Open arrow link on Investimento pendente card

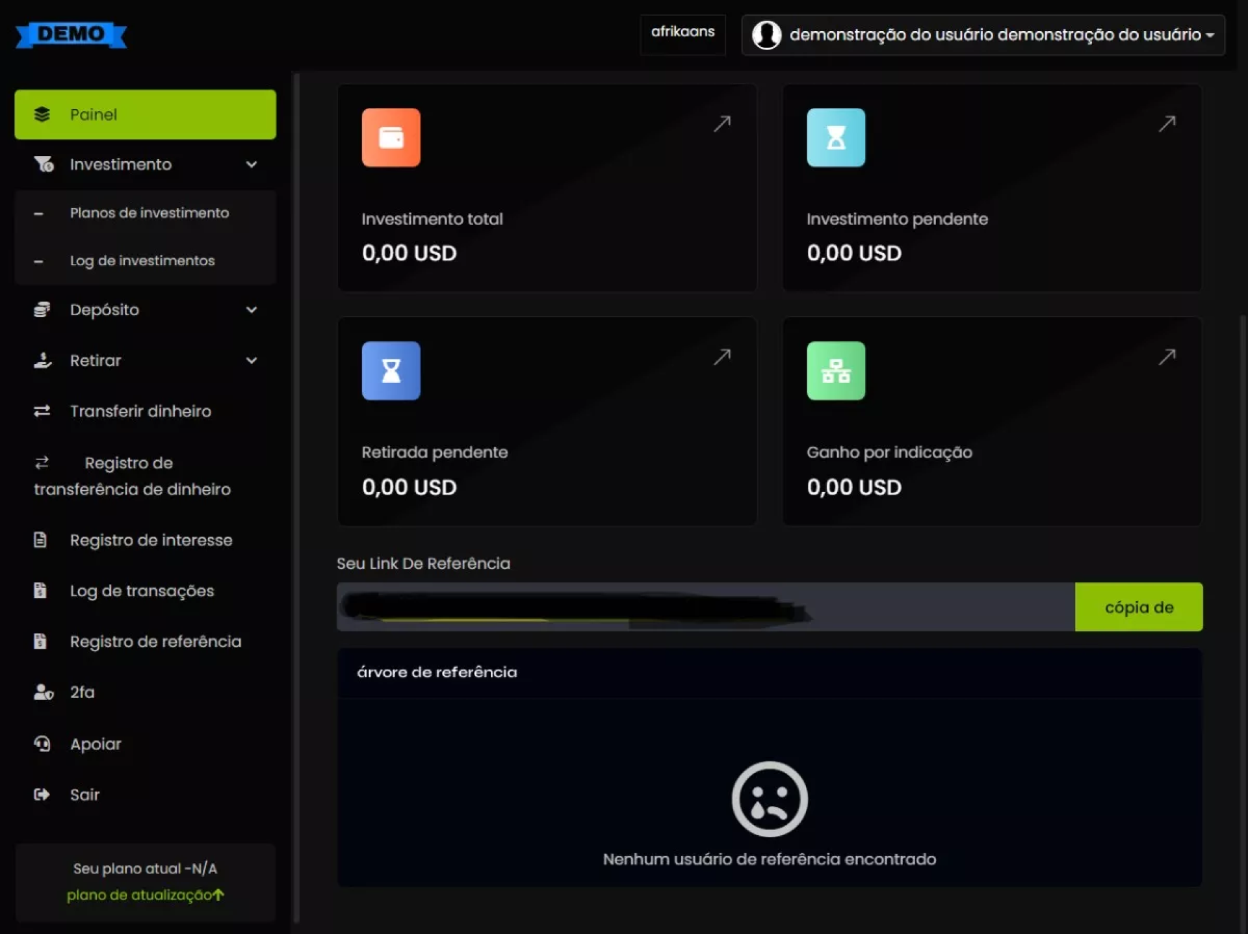coord(1167,123)
